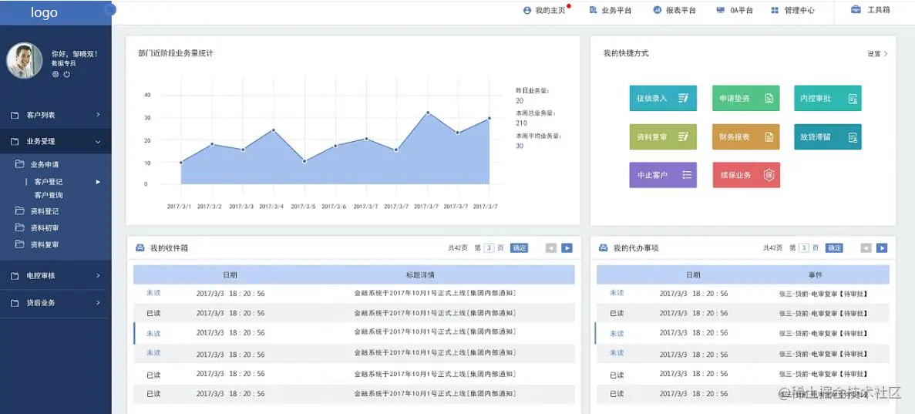Click the folder icon beside 资料登记
Screen dimensions: 915x414
(x=19, y=210)
